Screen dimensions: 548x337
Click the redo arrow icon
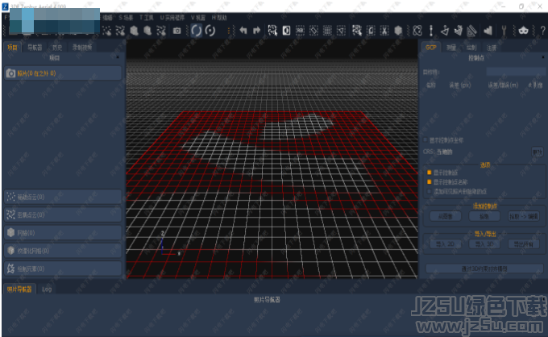(x=256, y=31)
